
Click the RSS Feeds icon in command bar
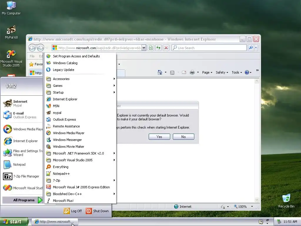[172, 72]
